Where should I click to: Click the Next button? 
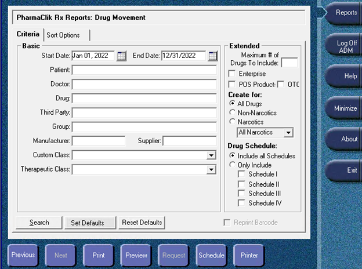coord(61,255)
